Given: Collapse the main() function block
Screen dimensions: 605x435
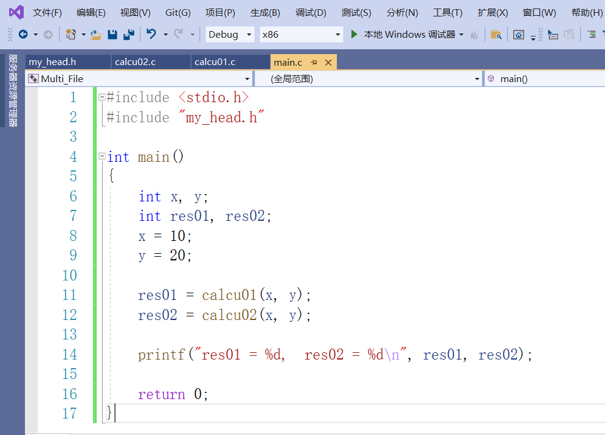Looking at the screenshot, I should pyautogui.click(x=102, y=156).
